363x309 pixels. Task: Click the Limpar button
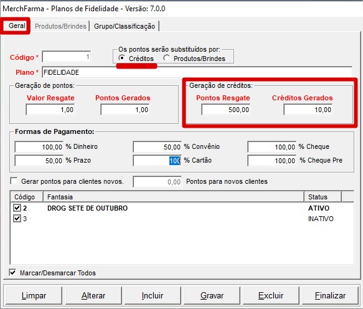[x=34, y=295]
